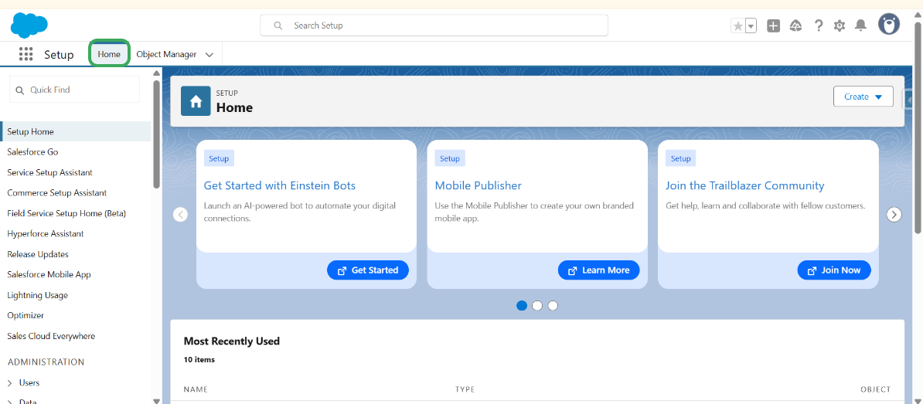Select the second carousel page dot
The image size is (923, 404).
point(536,305)
